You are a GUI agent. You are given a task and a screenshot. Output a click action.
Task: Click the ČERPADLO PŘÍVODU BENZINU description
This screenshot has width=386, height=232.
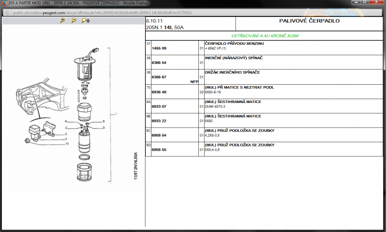coord(234,43)
